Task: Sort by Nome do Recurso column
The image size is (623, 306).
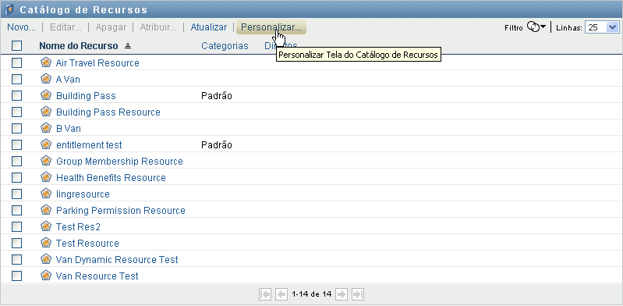Action: [79, 46]
